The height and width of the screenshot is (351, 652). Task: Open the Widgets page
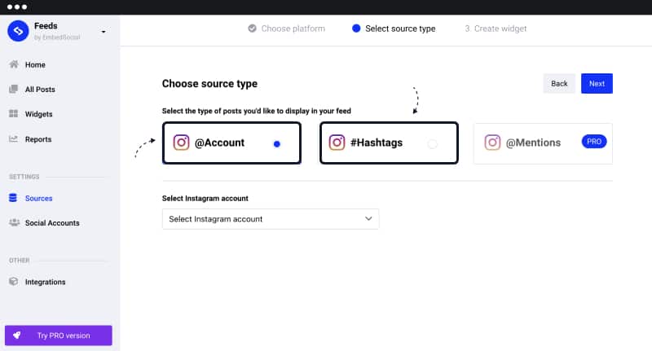point(38,114)
